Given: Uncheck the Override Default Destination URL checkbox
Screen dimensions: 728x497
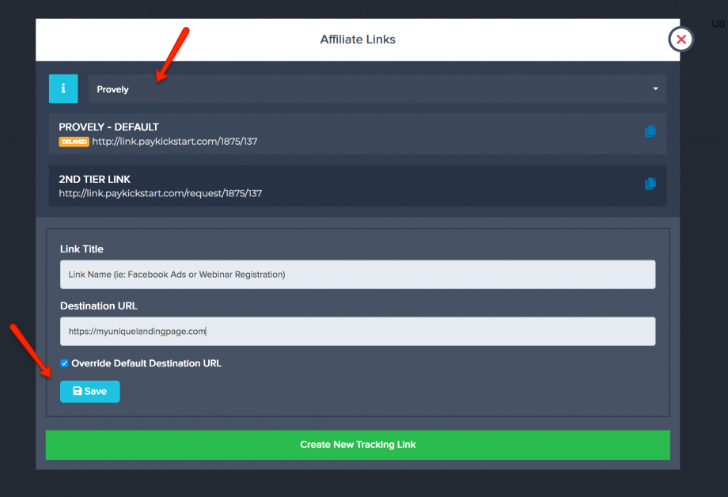Looking at the screenshot, I should tap(65, 364).
